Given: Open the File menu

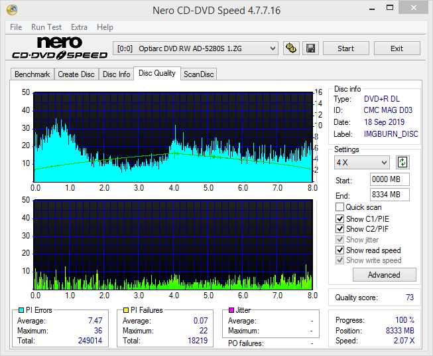Looking at the screenshot, I should [x=16, y=27].
